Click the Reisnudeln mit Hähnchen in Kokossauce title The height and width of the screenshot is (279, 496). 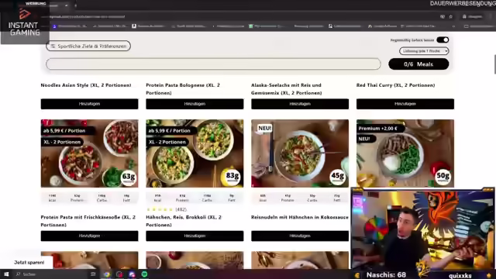coord(300,217)
